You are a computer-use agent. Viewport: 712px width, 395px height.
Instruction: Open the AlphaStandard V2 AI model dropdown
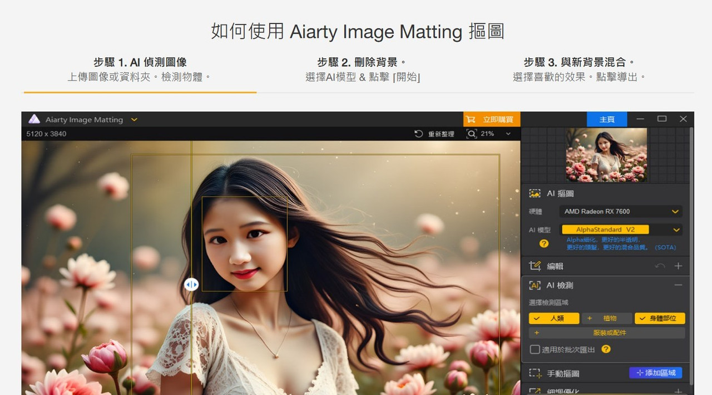click(x=621, y=229)
